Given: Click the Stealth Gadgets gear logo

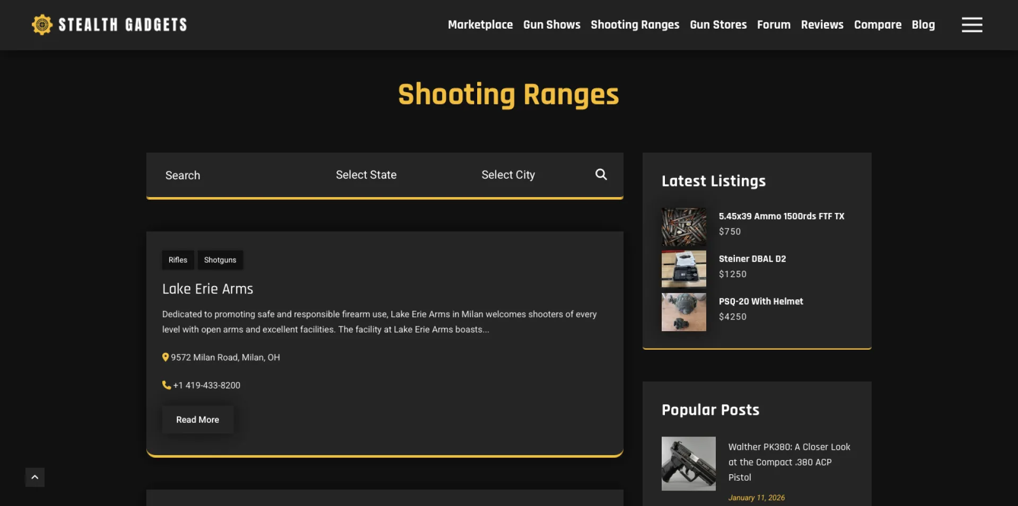Looking at the screenshot, I should tap(42, 25).
